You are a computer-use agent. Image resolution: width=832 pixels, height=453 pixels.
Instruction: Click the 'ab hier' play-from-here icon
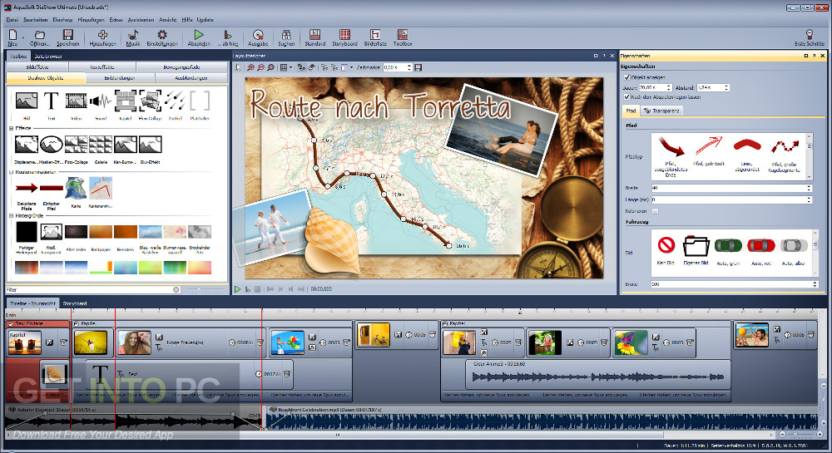(x=228, y=35)
